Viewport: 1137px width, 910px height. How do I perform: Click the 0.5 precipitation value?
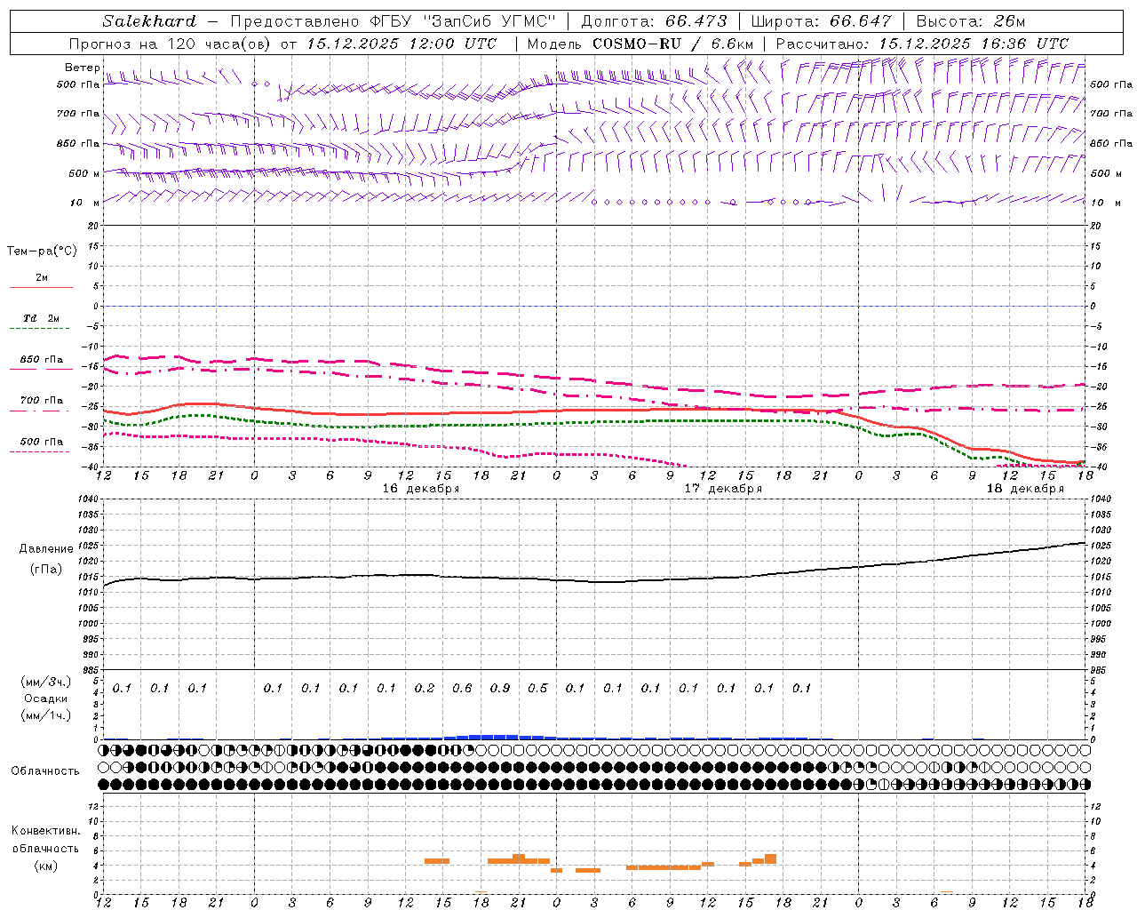(537, 688)
